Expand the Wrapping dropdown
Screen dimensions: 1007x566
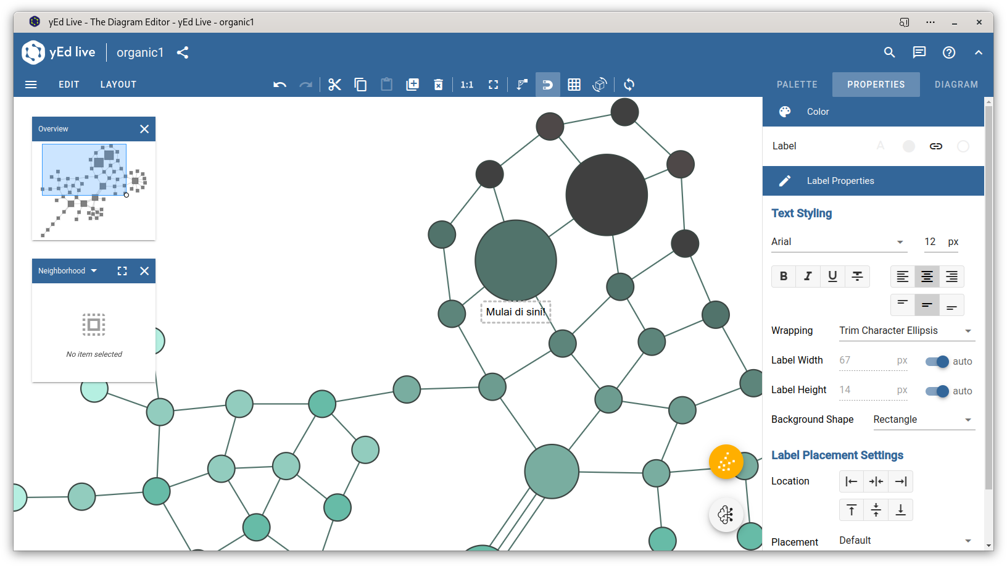[x=906, y=331]
